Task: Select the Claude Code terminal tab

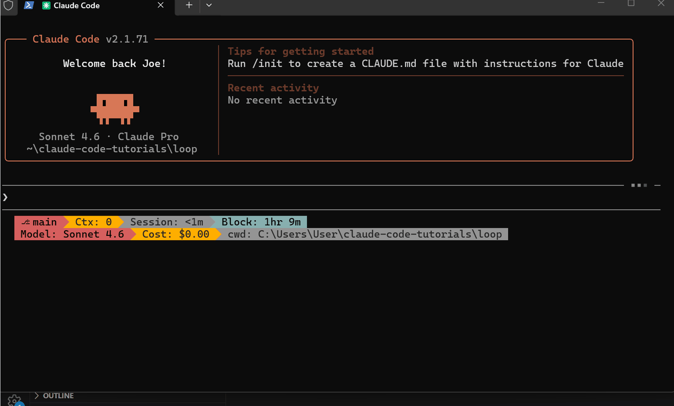Action: [x=95, y=6]
